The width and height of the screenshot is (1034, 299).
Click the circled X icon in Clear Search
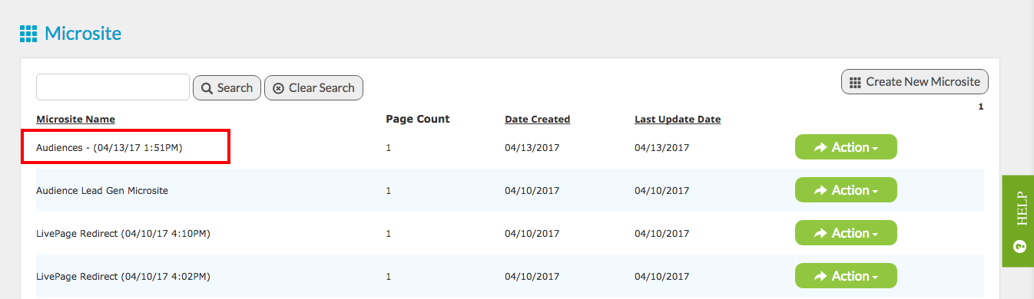tap(279, 88)
